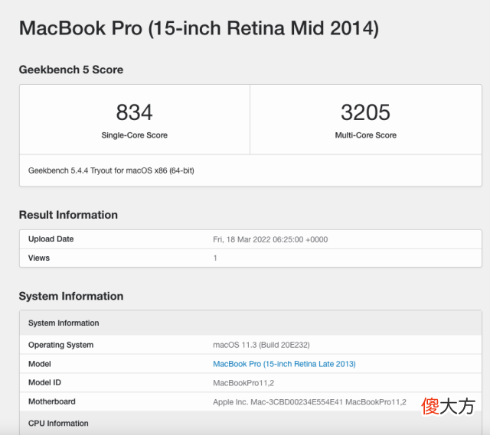Image resolution: width=490 pixels, height=435 pixels.
Task: Click the single-core score value 834
Action: coord(135,112)
